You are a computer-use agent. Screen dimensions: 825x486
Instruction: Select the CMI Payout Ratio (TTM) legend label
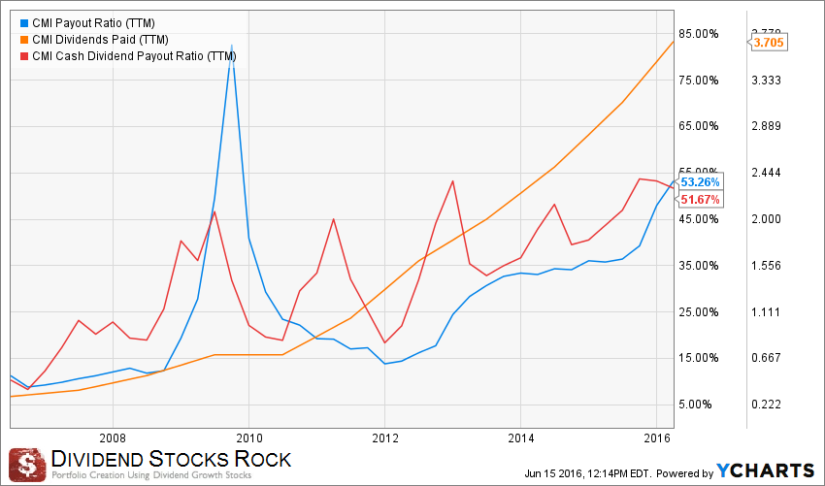pyautogui.click(x=91, y=23)
